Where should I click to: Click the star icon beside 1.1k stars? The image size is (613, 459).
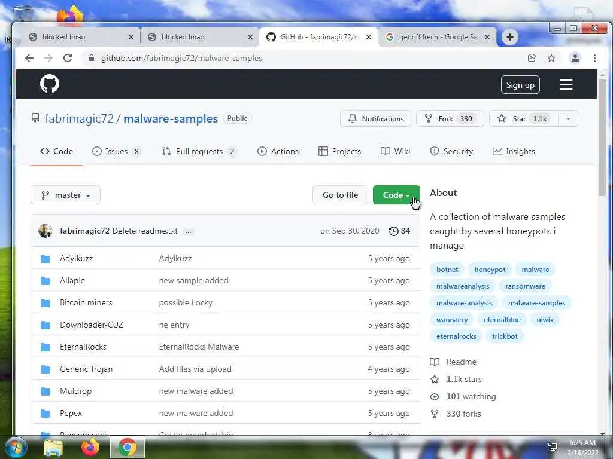pos(435,379)
